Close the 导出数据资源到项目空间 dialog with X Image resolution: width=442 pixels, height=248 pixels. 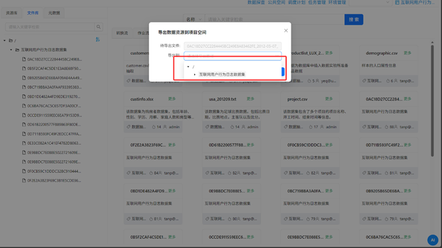286,31
